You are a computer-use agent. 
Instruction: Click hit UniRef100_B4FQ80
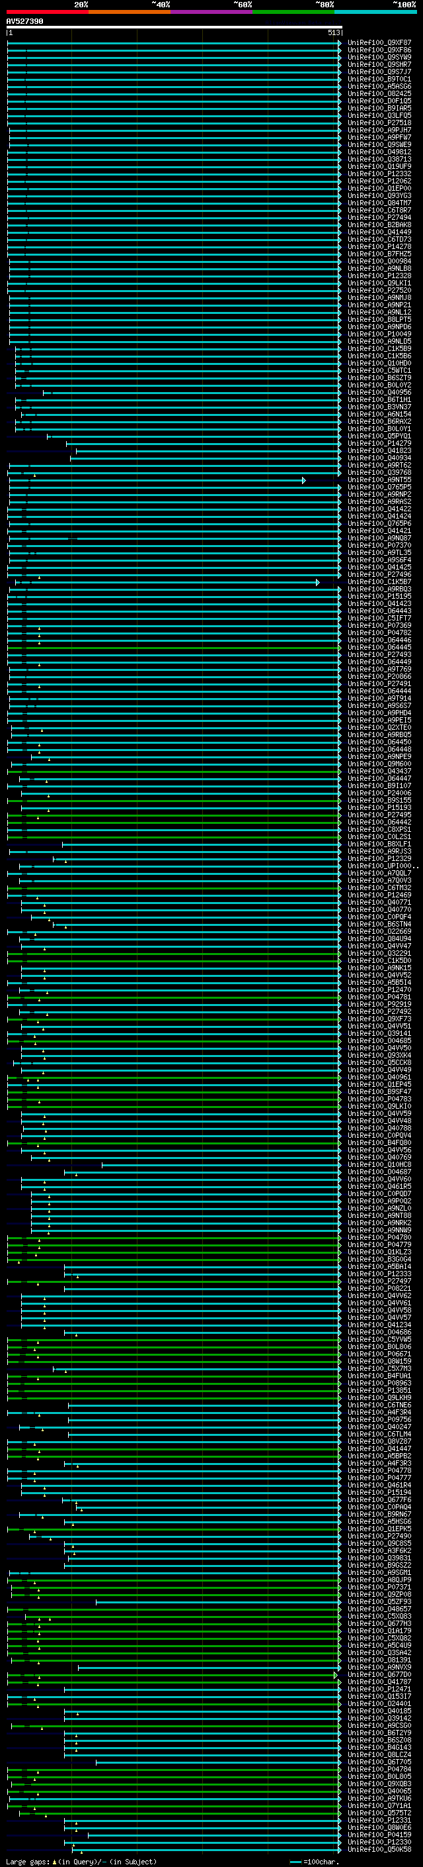pyautogui.click(x=379, y=1143)
